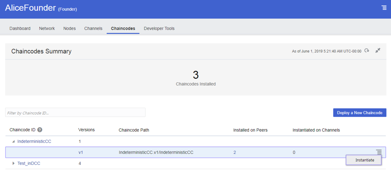Viewport: 391px width, 170px height.
Task: Switch to the Channels tab
Action: click(93, 29)
